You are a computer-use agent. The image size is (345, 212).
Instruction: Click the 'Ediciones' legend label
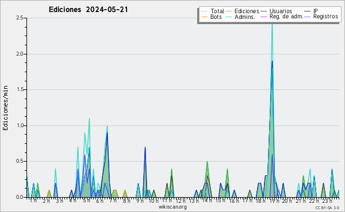[x=247, y=11]
